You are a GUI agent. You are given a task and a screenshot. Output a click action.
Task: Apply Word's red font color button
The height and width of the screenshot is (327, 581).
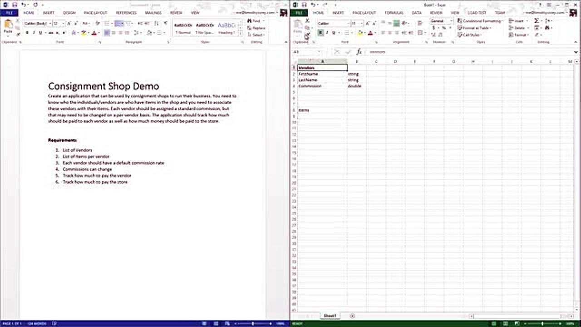pos(94,33)
